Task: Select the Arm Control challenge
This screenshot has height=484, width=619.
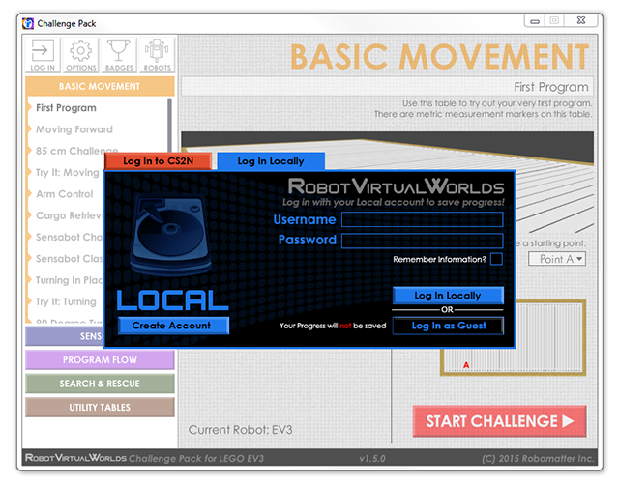Action: click(65, 194)
